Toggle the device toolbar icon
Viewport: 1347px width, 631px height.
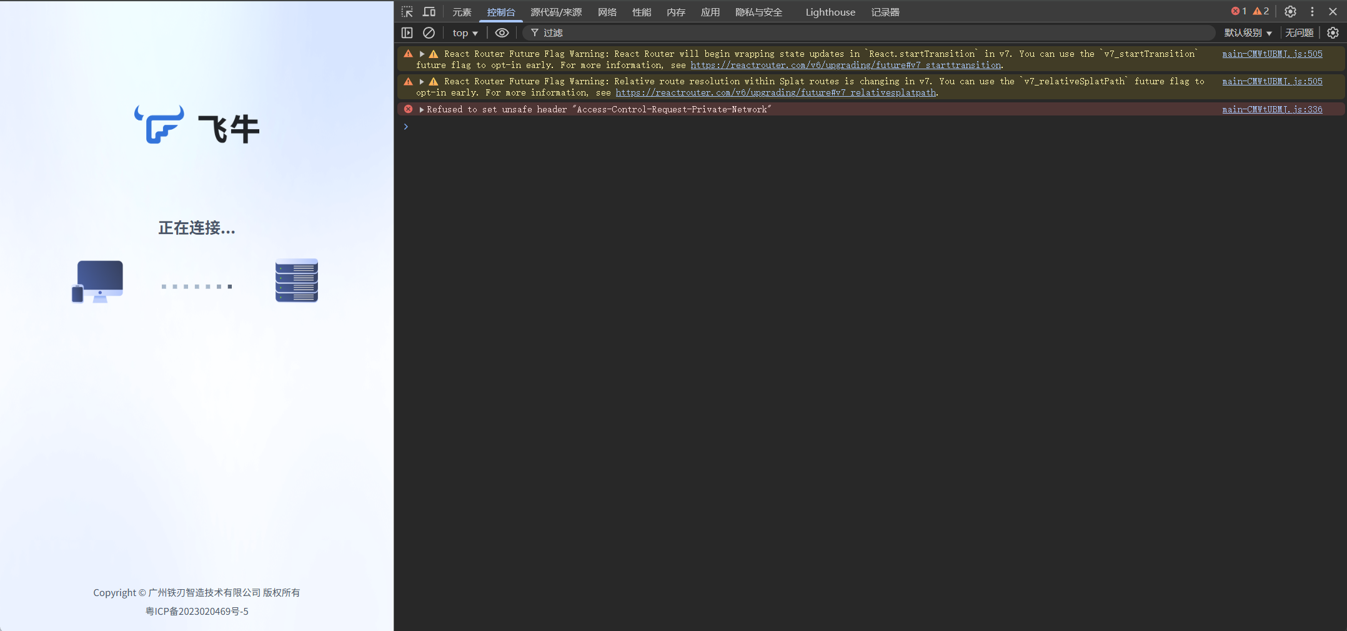click(429, 12)
